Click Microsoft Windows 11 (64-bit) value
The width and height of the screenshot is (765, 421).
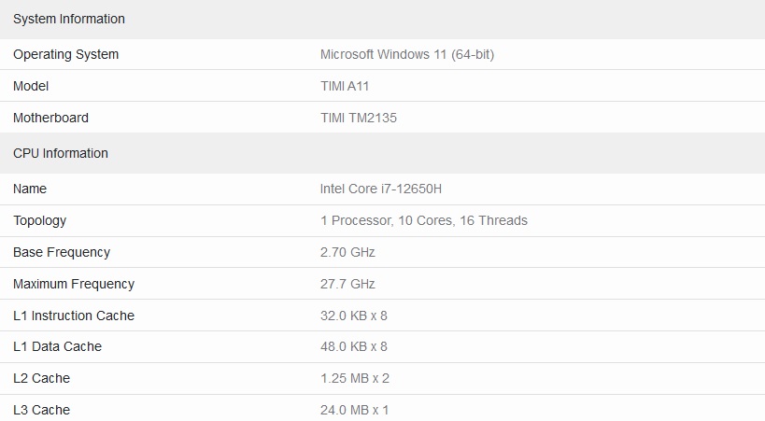[407, 54]
